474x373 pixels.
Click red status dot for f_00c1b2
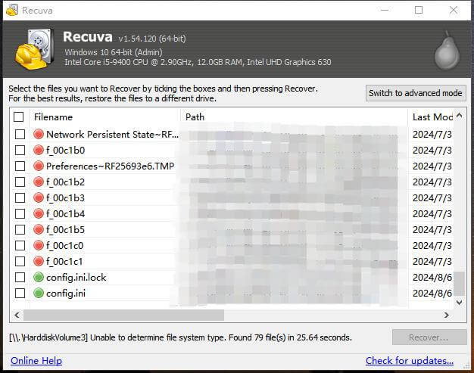coord(39,182)
